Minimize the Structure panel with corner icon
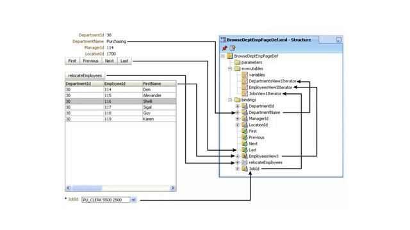The image size is (410, 230). (x=339, y=40)
